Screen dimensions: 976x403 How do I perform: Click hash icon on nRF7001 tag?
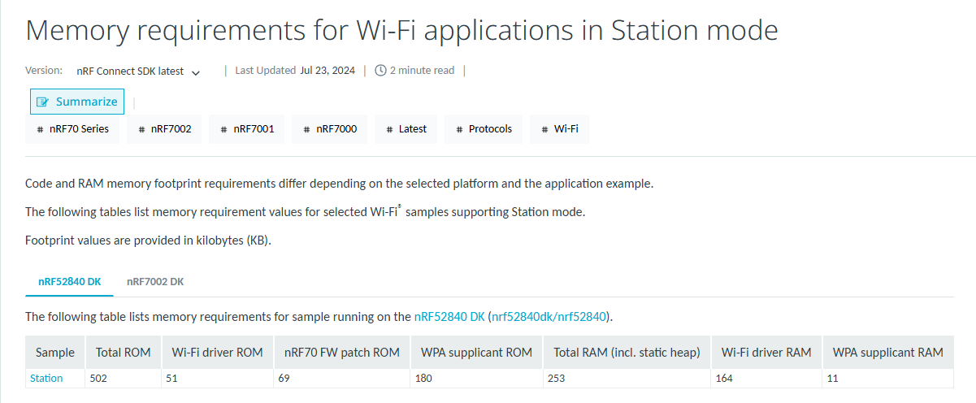(x=224, y=129)
